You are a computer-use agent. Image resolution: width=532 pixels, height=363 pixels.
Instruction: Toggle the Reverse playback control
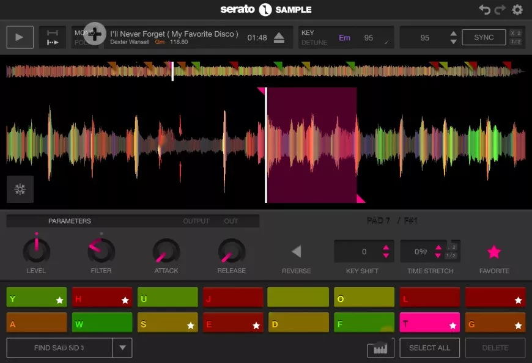pyautogui.click(x=297, y=250)
